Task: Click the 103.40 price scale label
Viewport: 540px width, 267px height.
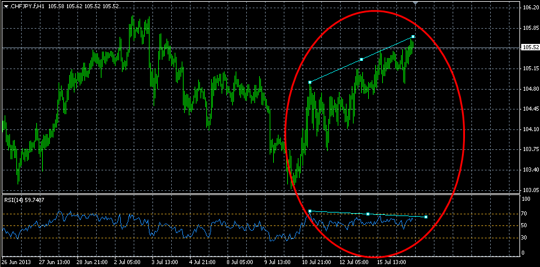Action: point(531,170)
